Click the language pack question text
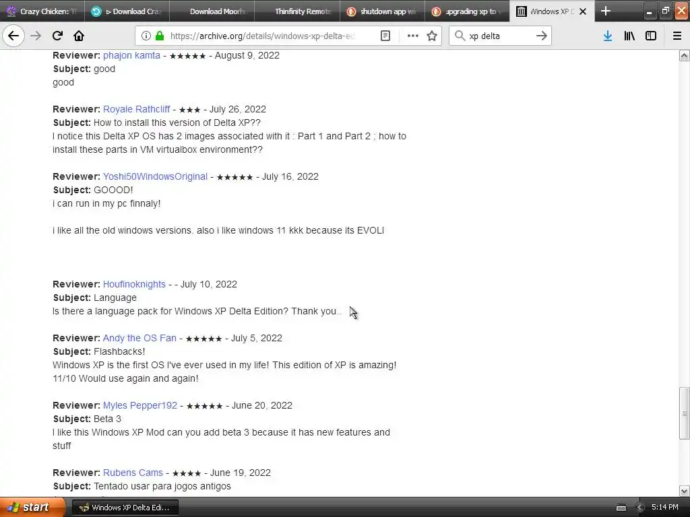Screen dimensions: 690x517 tap(197, 311)
